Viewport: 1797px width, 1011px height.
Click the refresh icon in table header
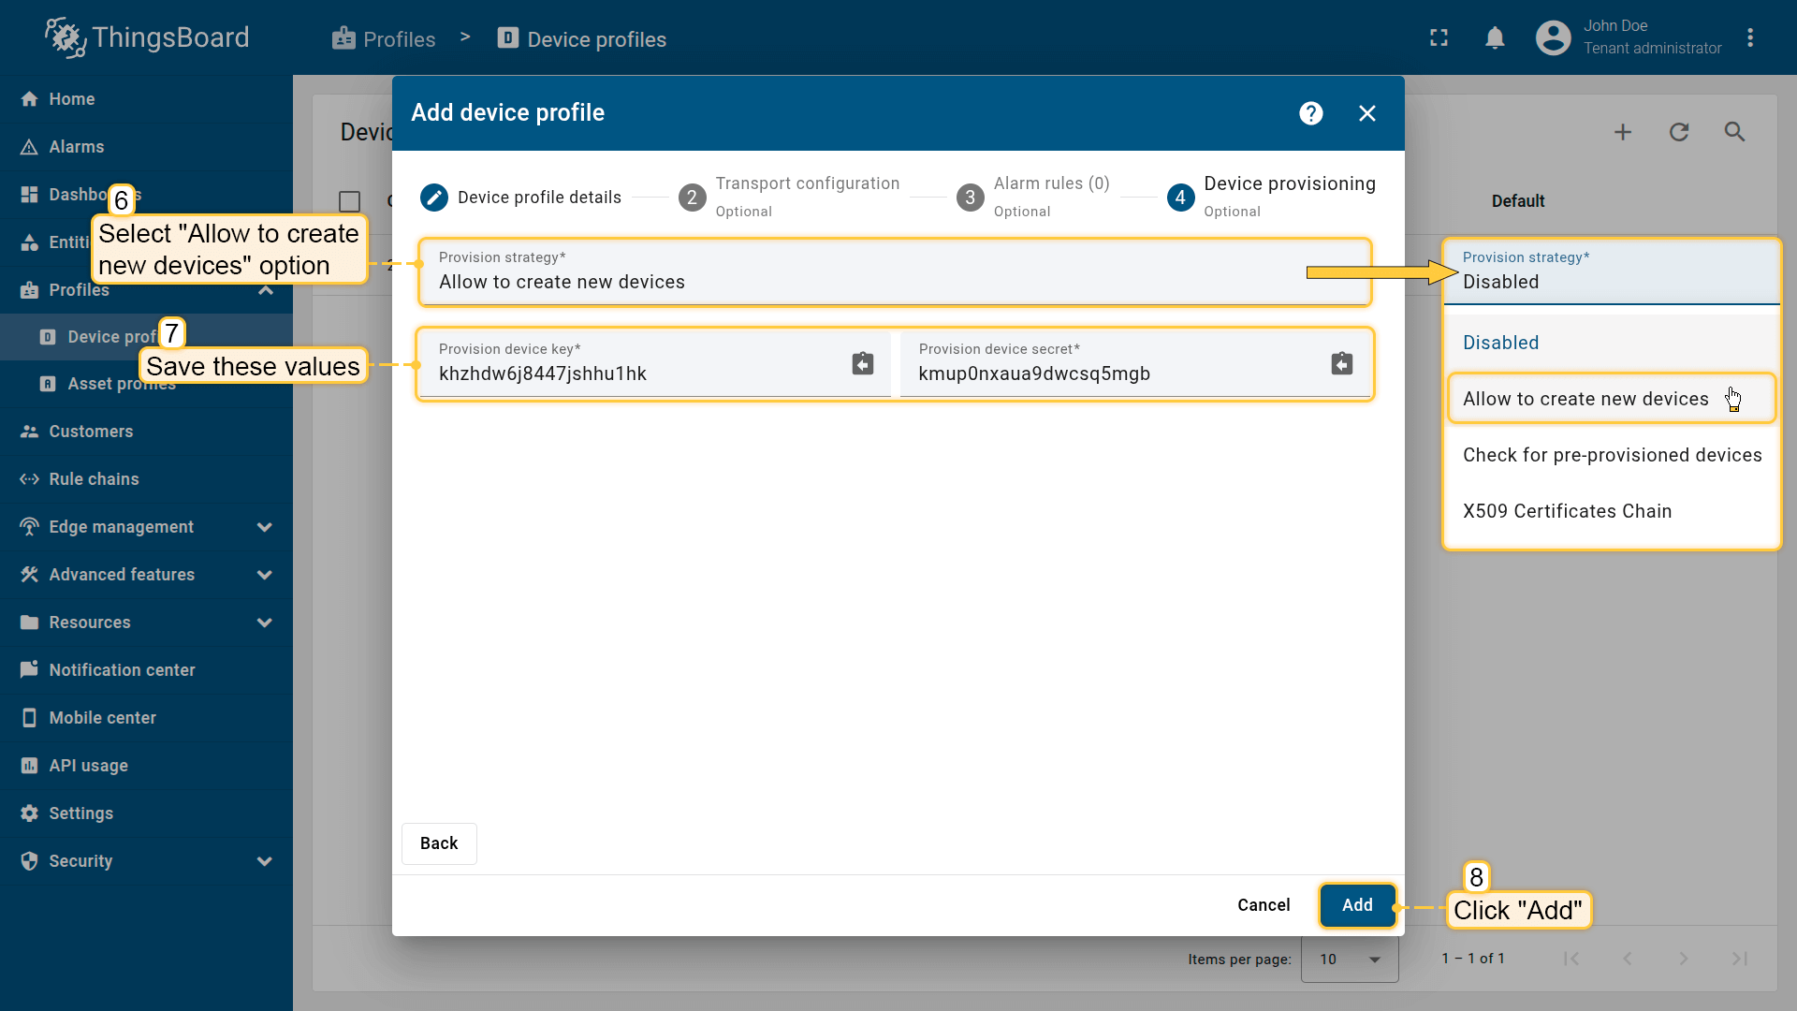point(1678,132)
